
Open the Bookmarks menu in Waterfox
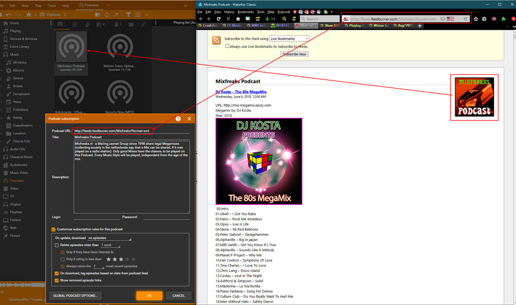(246, 11)
